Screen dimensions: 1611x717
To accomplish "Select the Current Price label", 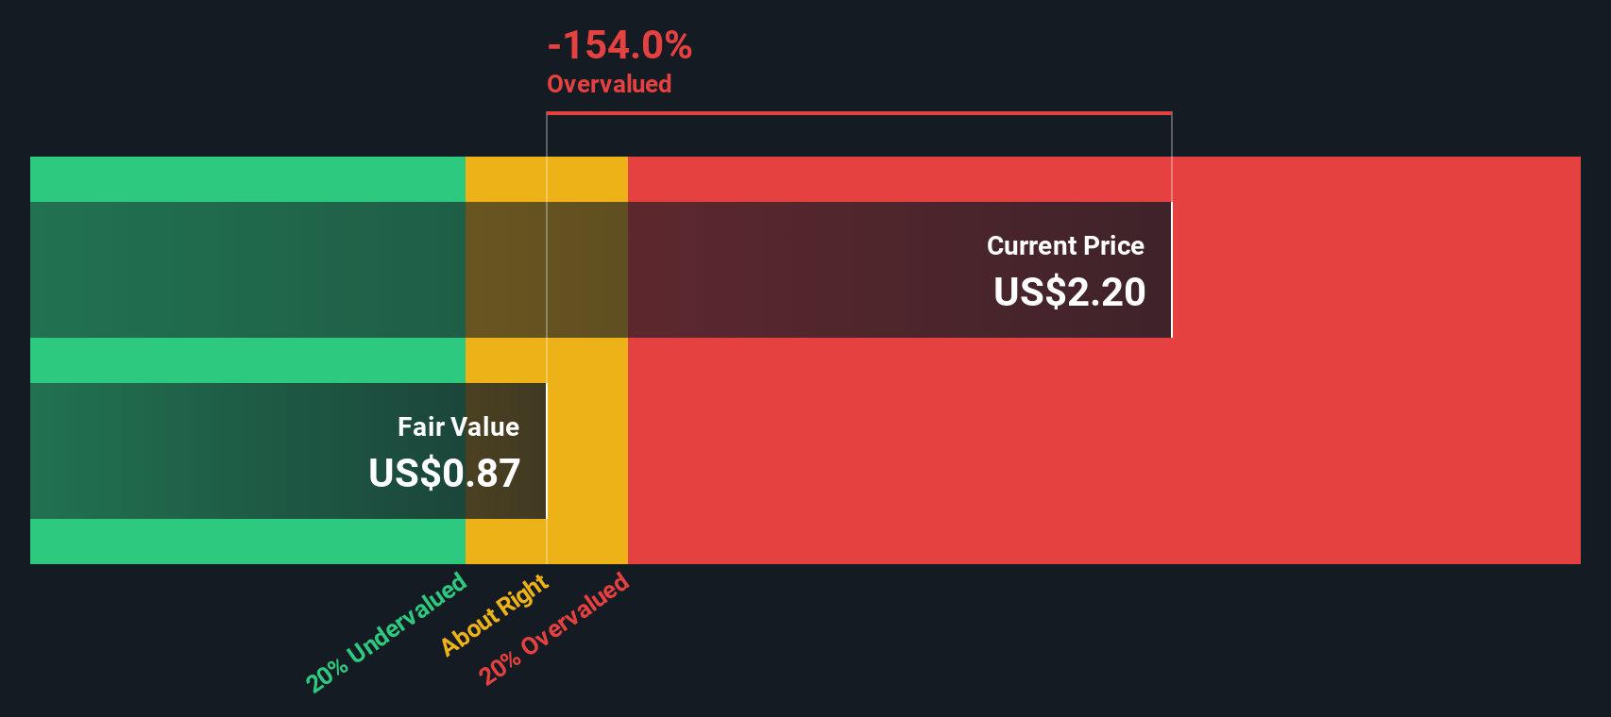I will point(1065,245).
